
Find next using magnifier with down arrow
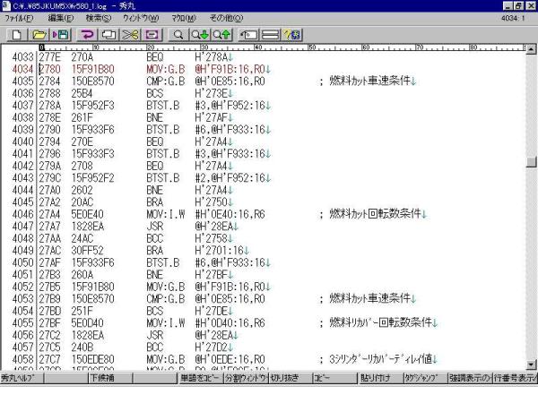point(200,35)
